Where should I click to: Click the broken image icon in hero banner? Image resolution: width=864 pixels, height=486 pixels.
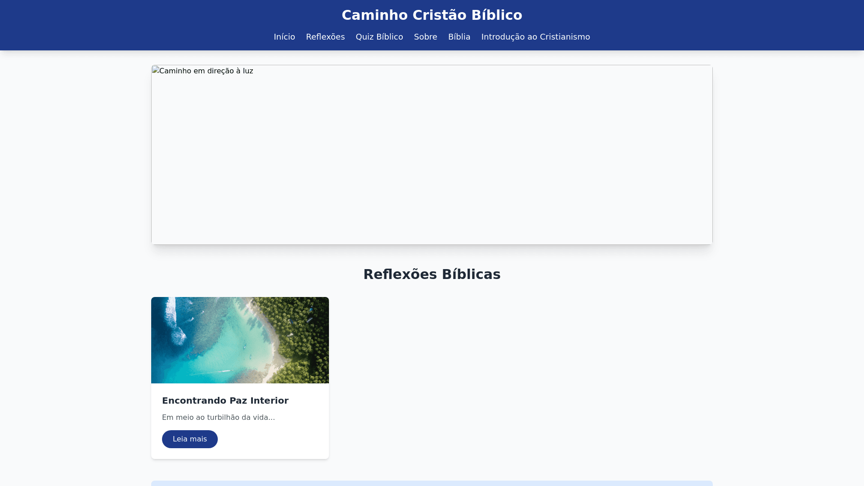click(x=156, y=70)
